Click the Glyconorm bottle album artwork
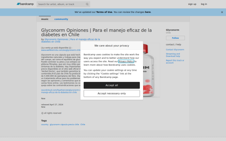226x141 pixels. click(x=151, y=70)
